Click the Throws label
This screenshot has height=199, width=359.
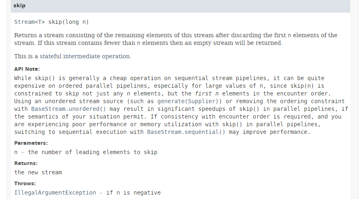(25, 184)
